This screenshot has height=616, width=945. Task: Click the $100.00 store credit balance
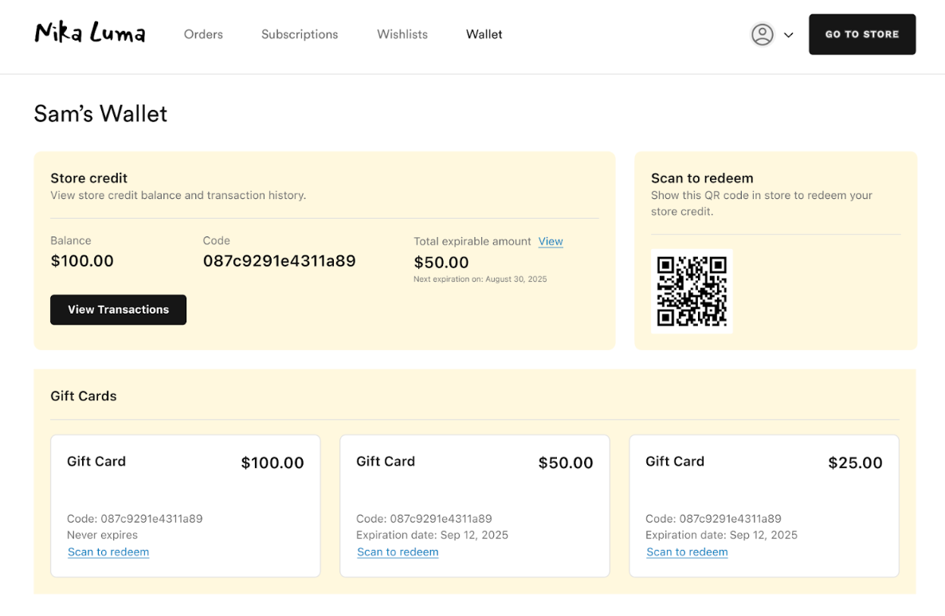coord(82,261)
